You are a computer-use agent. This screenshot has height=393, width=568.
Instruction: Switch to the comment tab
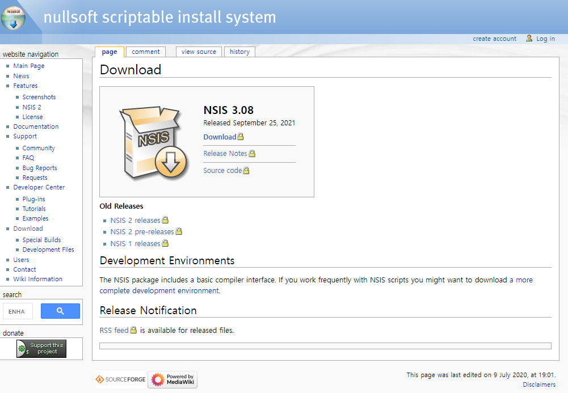pos(146,52)
